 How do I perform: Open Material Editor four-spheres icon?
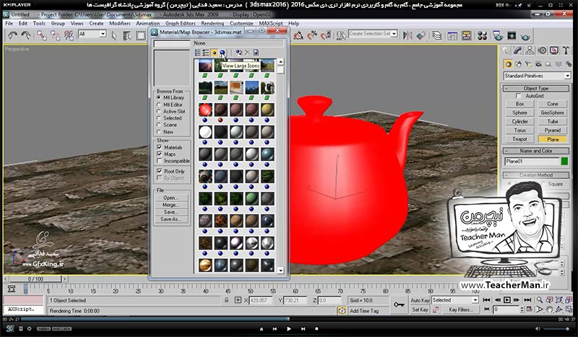[x=482, y=35]
